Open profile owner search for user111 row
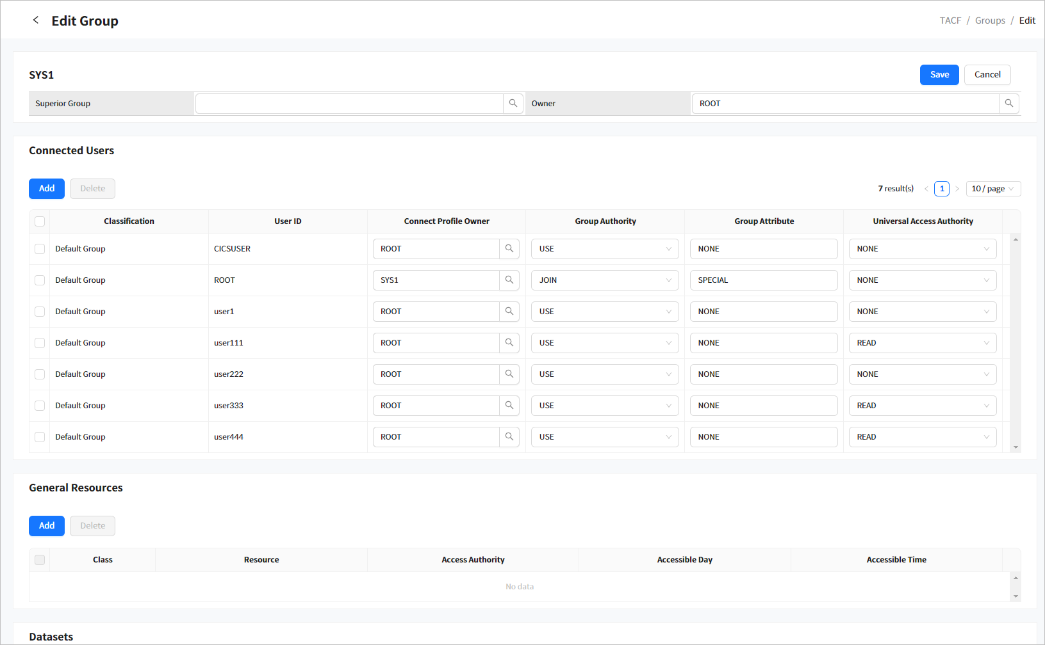The width and height of the screenshot is (1045, 645). [509, 343]
